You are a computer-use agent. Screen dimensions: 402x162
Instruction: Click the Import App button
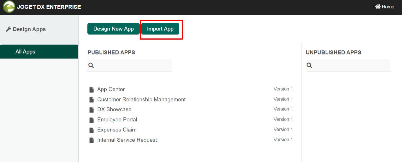coord(160,29)
